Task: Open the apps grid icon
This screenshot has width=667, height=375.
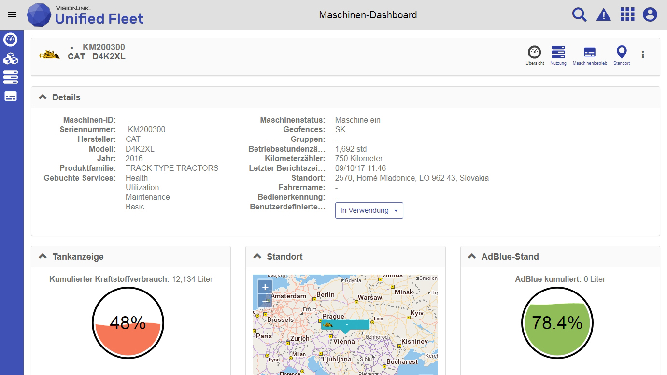Action: pyautogui.click(x=627, y=14)
